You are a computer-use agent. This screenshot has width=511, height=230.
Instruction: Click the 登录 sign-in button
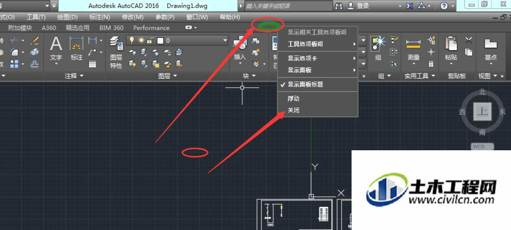pos(359,6)
